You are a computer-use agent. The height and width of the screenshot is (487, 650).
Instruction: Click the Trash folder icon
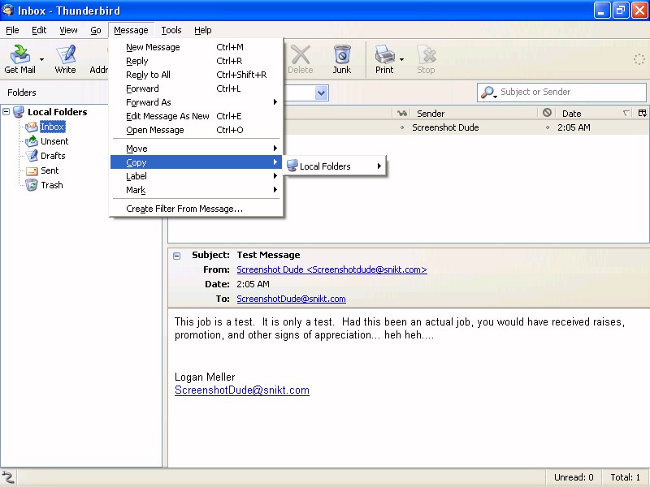(32, 185)
